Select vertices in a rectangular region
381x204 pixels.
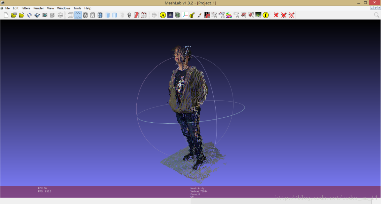[x=236, y=15]
